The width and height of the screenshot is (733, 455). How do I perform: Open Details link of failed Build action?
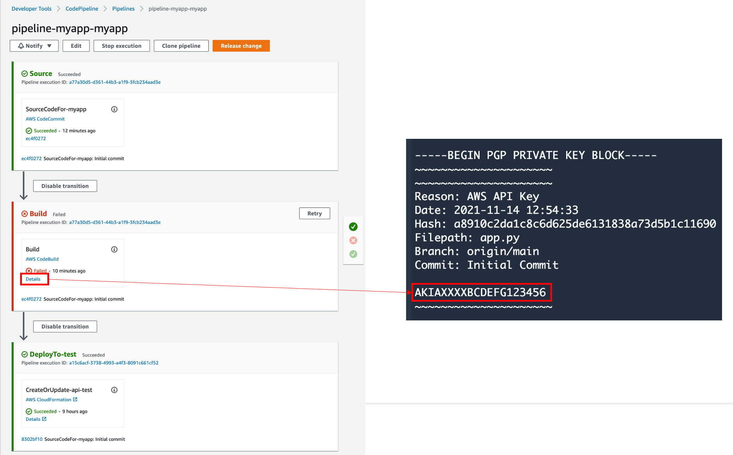(x=33, y=279)
